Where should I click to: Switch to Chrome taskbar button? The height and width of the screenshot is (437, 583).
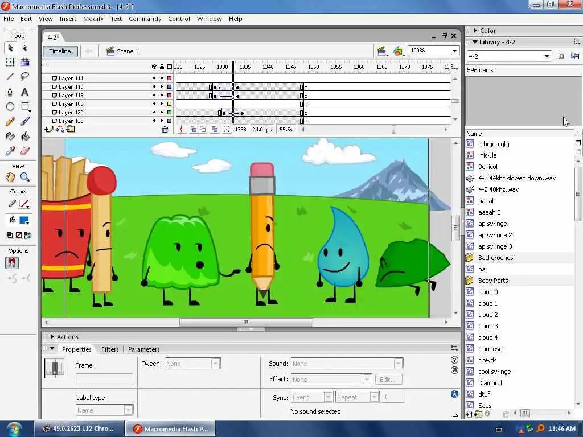pyautogui.click(x=79, y=428)
